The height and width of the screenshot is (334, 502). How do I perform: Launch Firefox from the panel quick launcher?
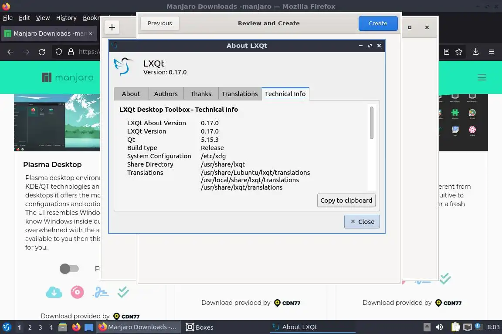(76, 327)
